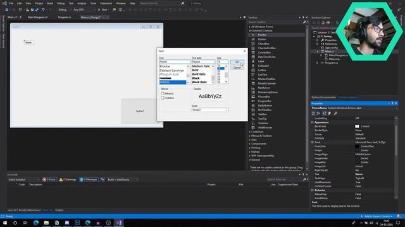405x227 pixels.
Task: Open File Explorer from the Windows taskbar
Action: tap(46, 223)
